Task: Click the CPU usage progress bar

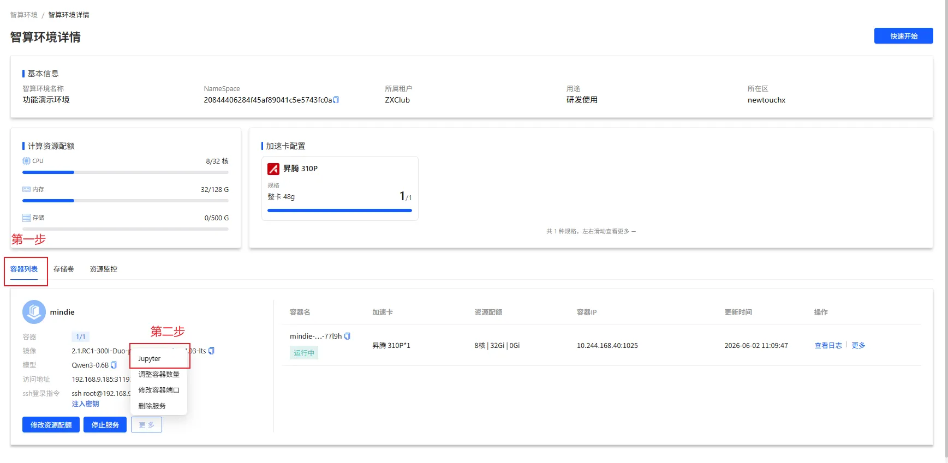Action: 126,172
